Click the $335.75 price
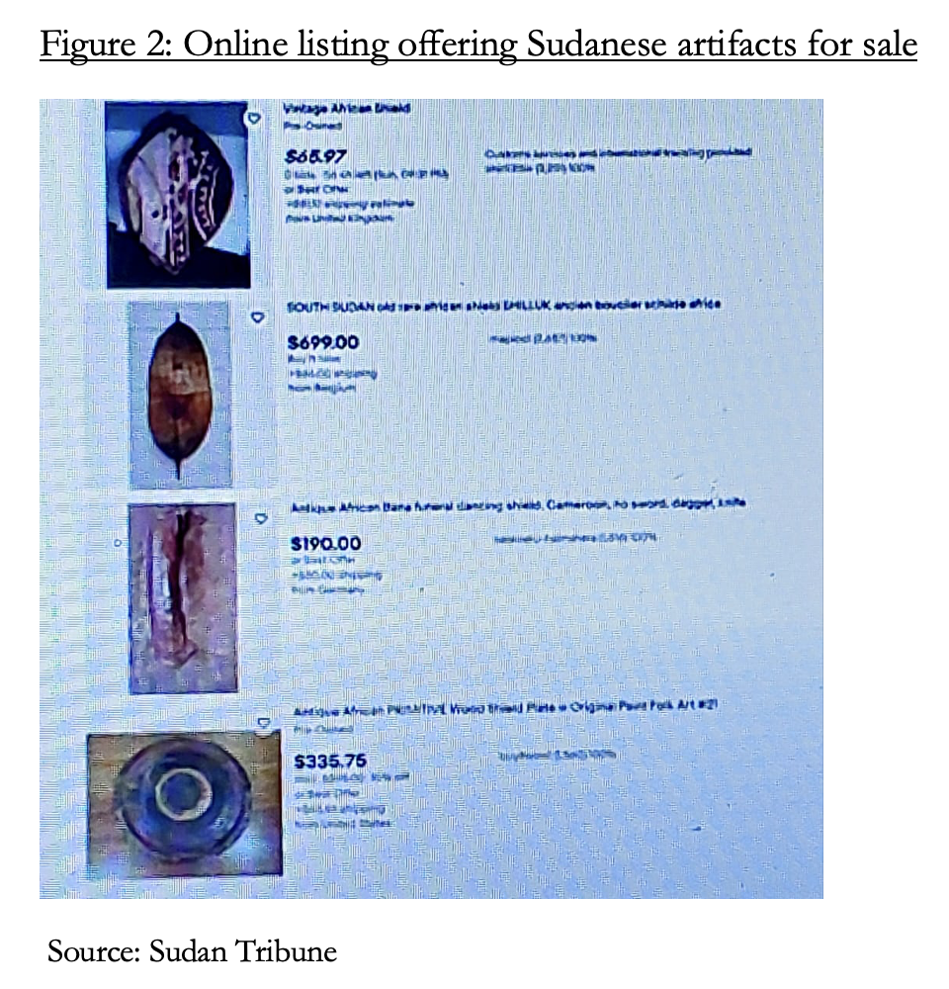949x989 pixels. pos(330,762)
